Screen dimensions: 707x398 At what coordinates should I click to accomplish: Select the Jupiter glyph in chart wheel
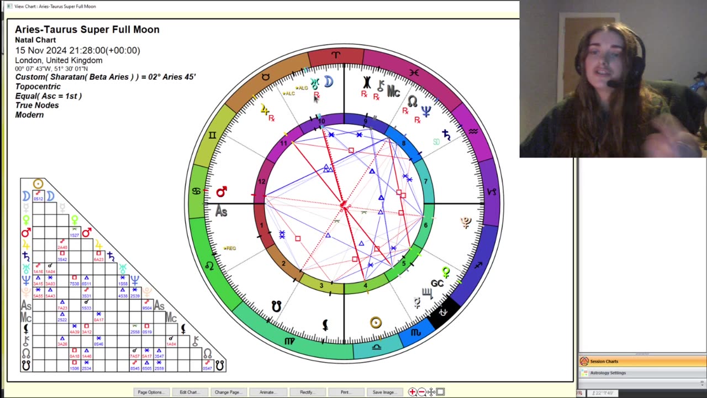click(265, 110)
